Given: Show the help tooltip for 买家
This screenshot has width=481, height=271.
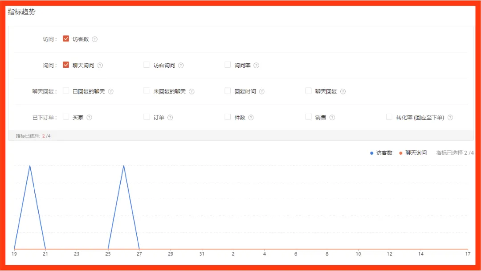Looking at the screenshot, I should point(89,118).
